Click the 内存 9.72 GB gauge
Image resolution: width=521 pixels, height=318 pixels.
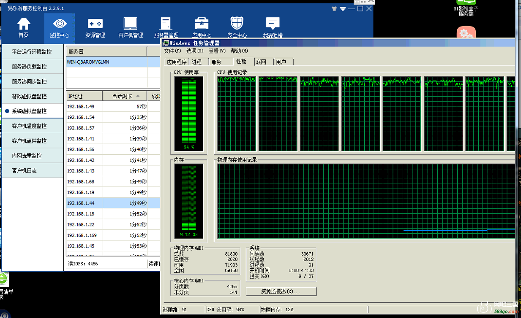coord(188,202)
